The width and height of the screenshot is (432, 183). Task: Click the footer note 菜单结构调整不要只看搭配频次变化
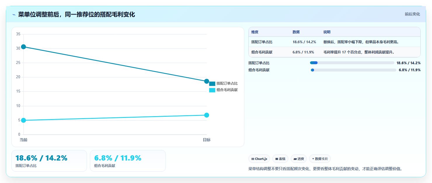[325, 169]
